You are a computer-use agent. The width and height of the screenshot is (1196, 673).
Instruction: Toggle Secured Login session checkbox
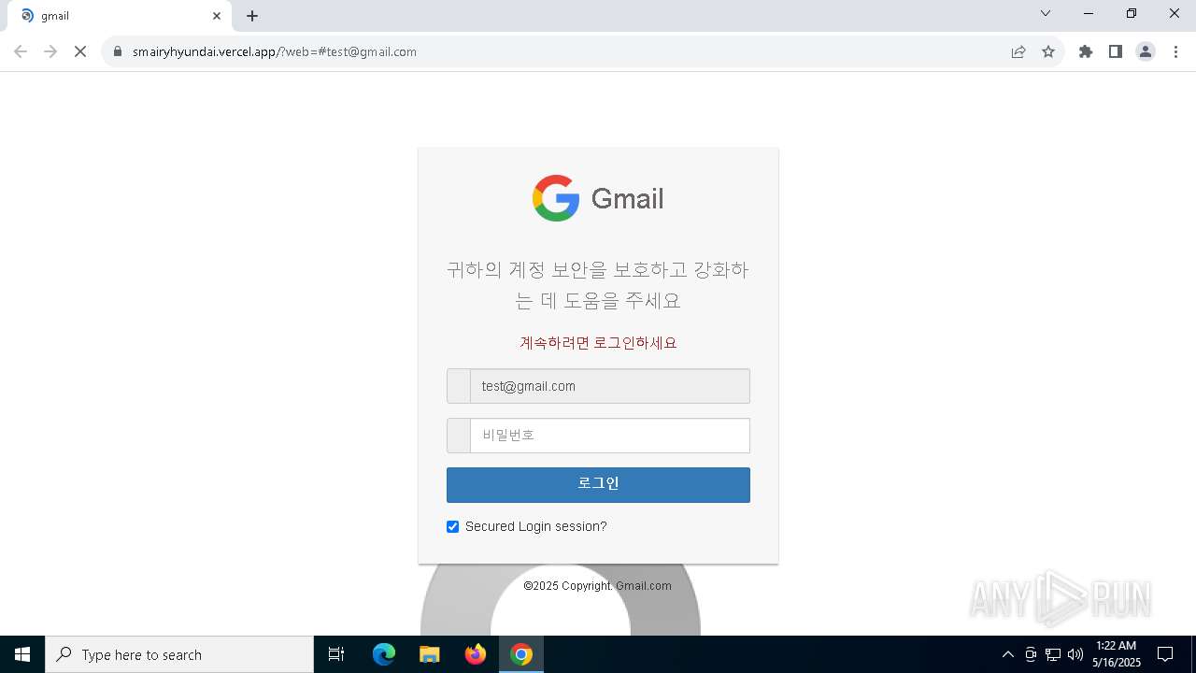point(453,527)
